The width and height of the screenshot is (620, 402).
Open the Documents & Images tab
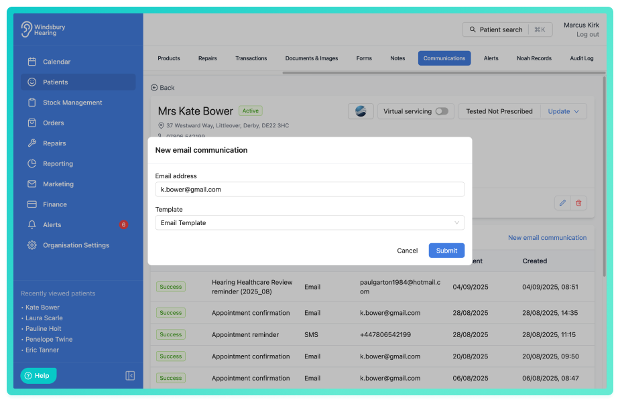(x=312, y=58)
